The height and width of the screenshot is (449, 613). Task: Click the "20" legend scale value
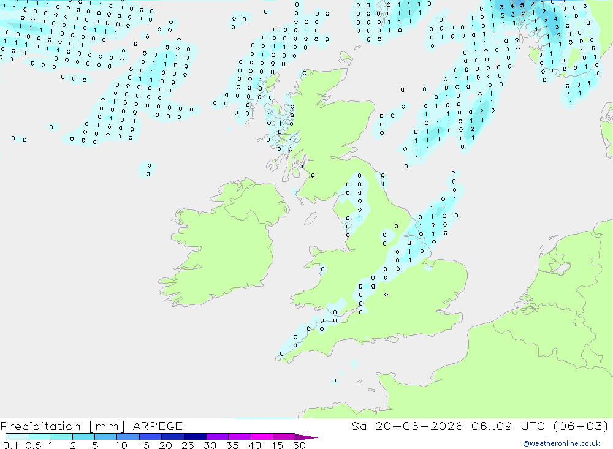click(166, 445)
